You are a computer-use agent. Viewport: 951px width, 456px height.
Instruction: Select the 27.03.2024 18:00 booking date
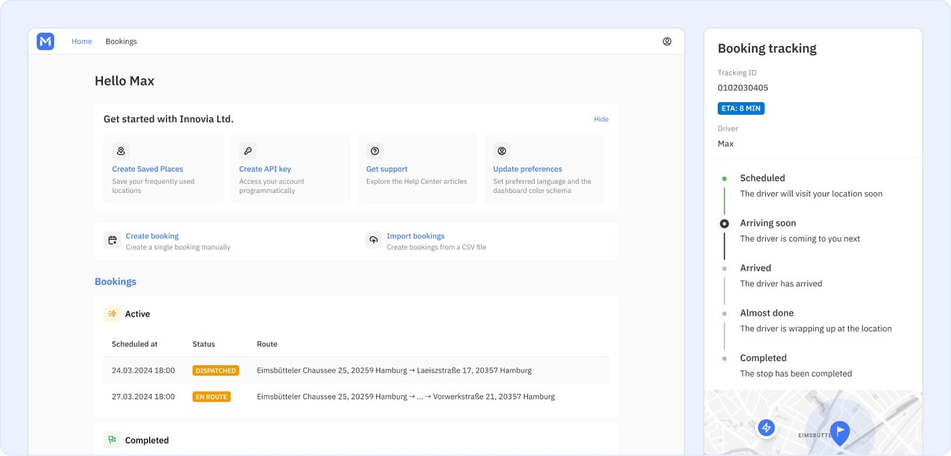coord(143,397)
